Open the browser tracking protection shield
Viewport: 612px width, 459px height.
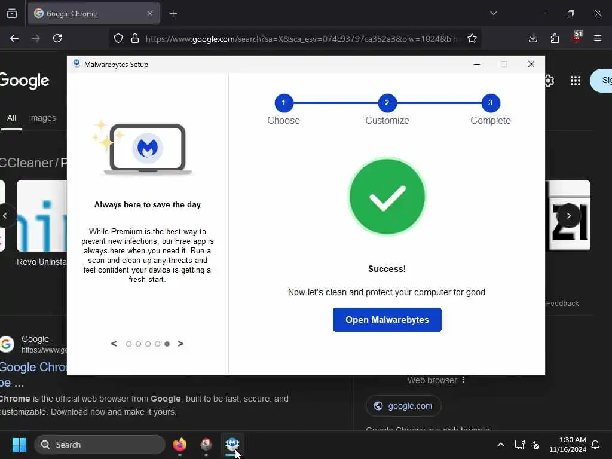pos(118,38)
